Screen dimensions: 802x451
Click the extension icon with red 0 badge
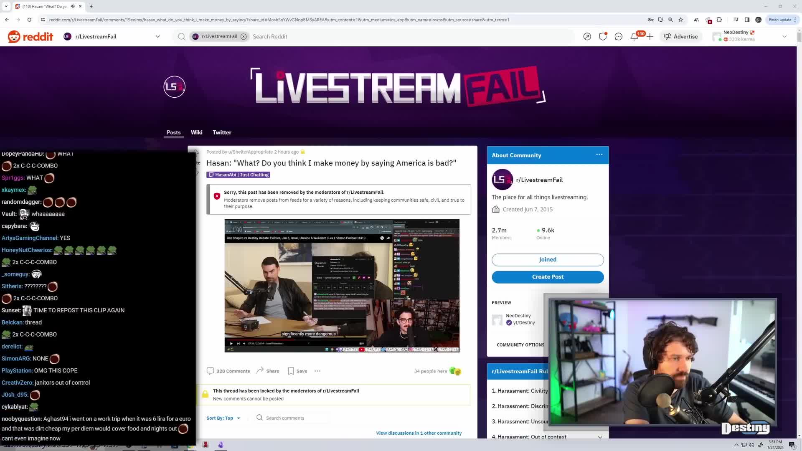coord(708,20)
